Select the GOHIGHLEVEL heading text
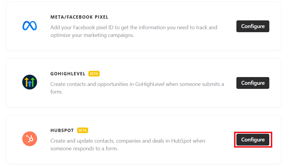 (x=68, y=74)
